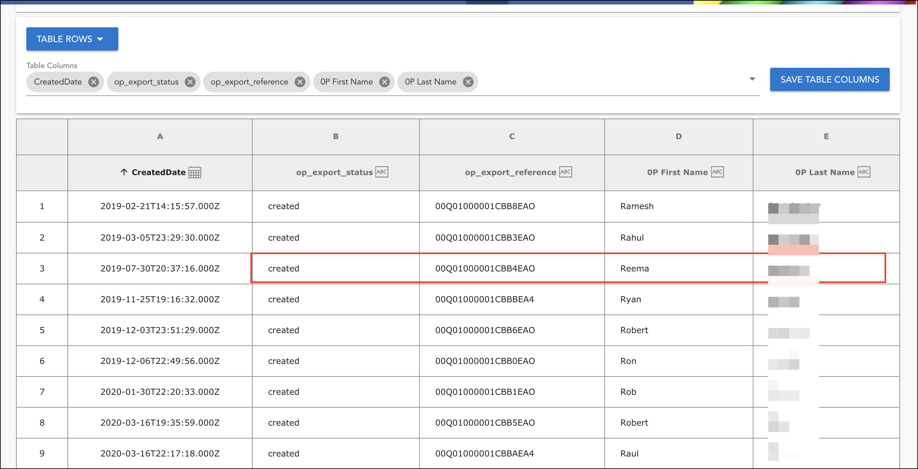Viewport: 918px width, 469px height.
Task: Click the ABC type icon beside op_export_status
Action: [382, 172]
